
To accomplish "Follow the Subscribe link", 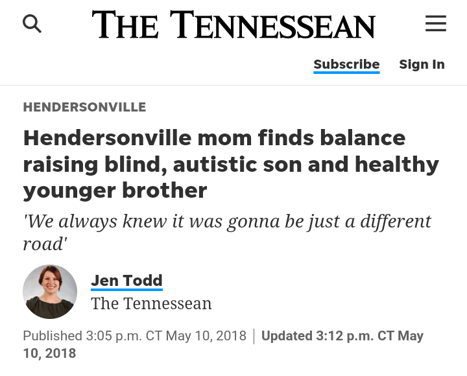I will click(x=346, y=64).
